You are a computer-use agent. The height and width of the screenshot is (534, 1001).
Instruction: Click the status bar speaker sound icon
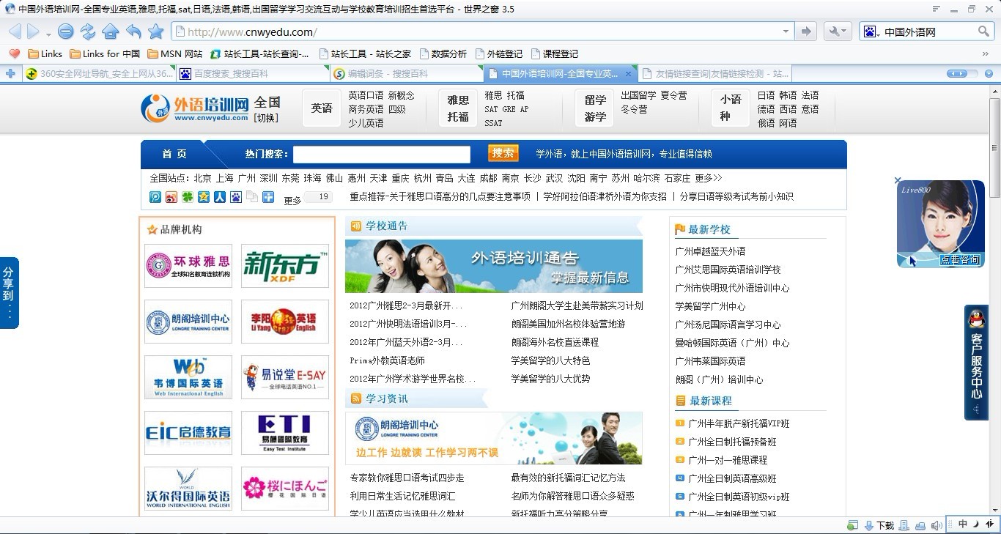point(937,525)
